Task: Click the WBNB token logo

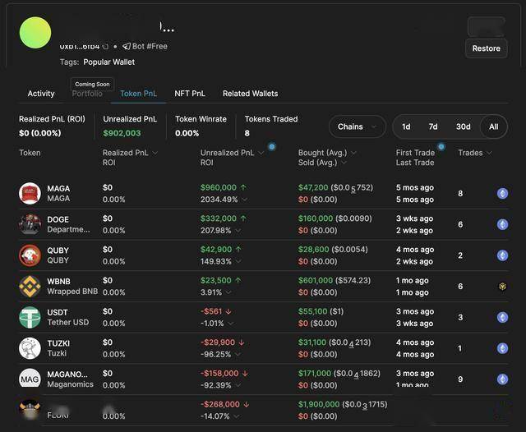Action: (x=30, y=286)
